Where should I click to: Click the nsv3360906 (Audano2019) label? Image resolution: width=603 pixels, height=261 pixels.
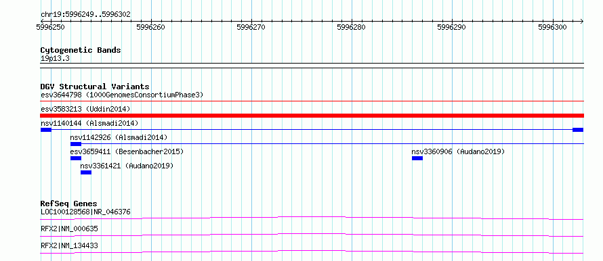(458, 151)
